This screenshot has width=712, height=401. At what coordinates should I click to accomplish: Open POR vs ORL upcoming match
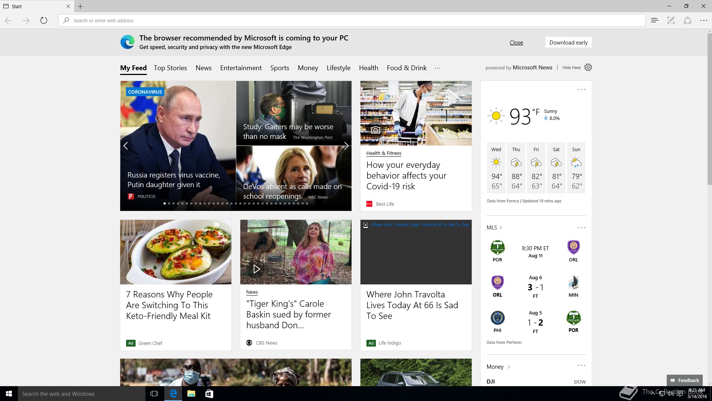pyautogui.click(x=536, y=251)
